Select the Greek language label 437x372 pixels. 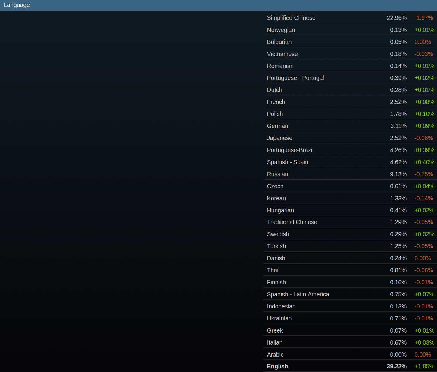coord(275,330)
